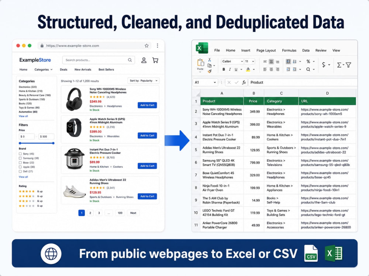Open the Underline style dropdown arrow

241,69
